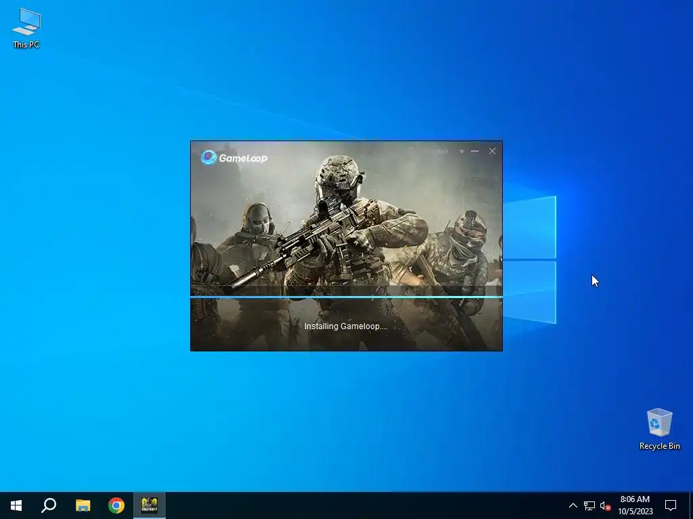Open taskbar search magnifier
Screen dimensions: 693x519
49,505
